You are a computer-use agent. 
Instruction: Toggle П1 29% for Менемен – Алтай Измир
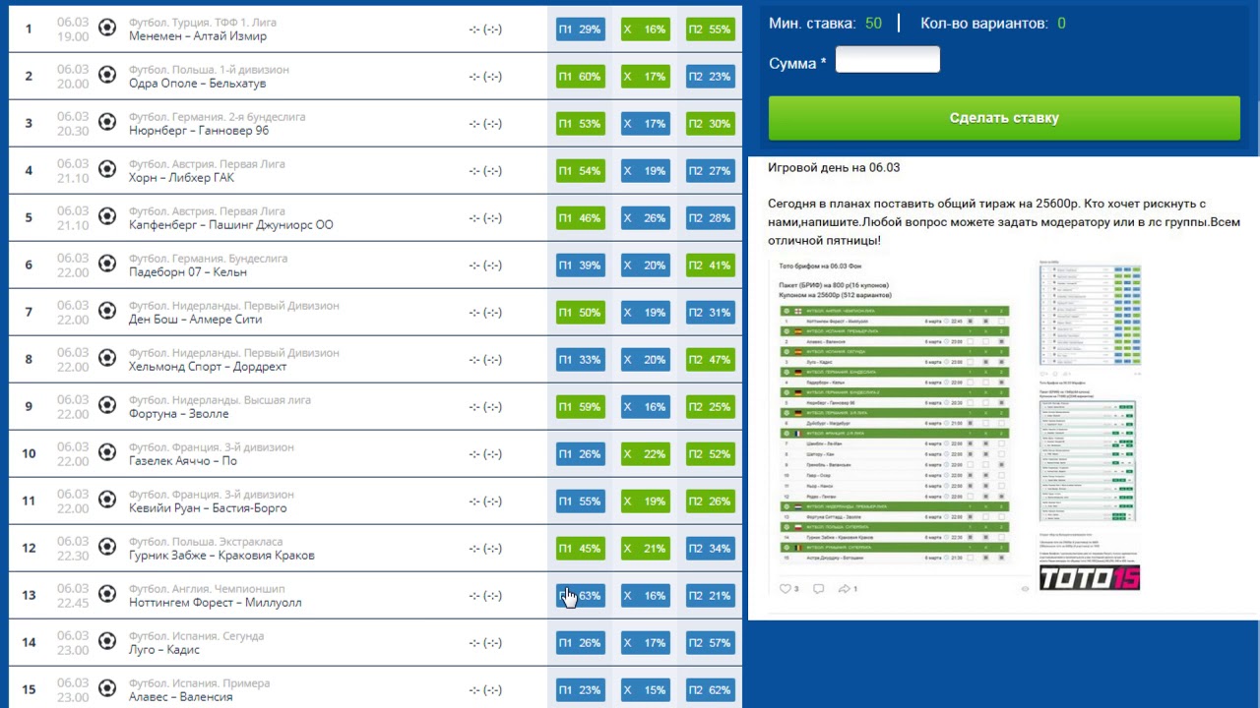point(580,29)
